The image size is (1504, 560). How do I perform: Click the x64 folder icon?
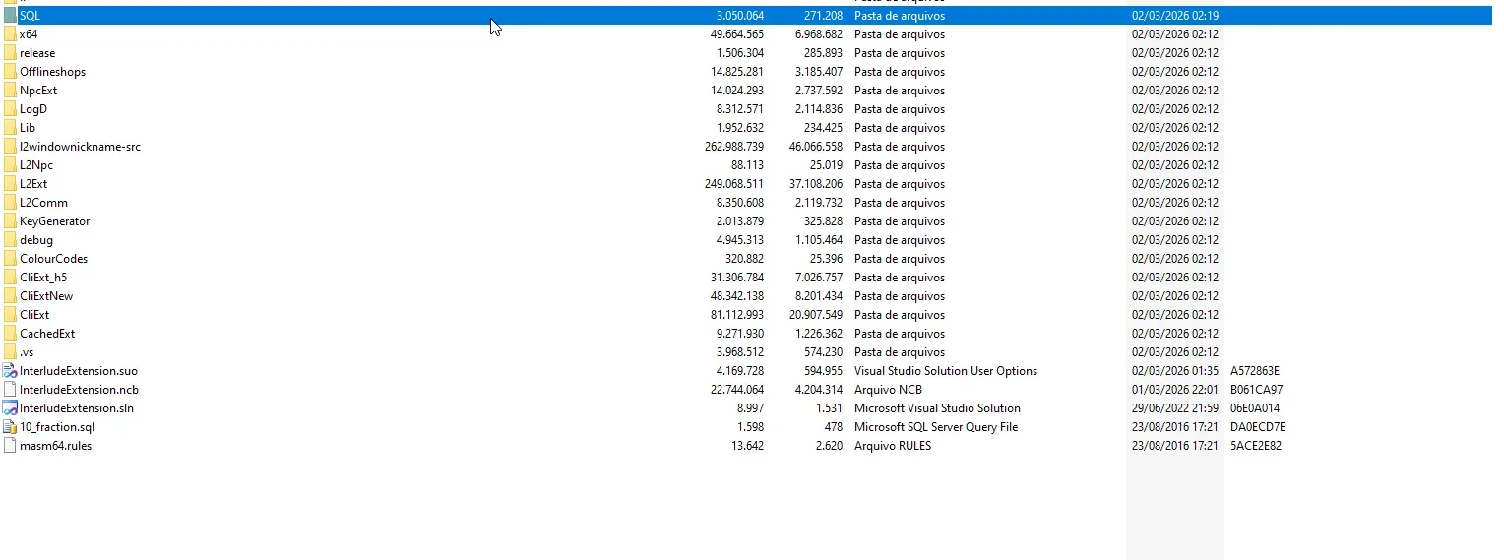(10, 34)
